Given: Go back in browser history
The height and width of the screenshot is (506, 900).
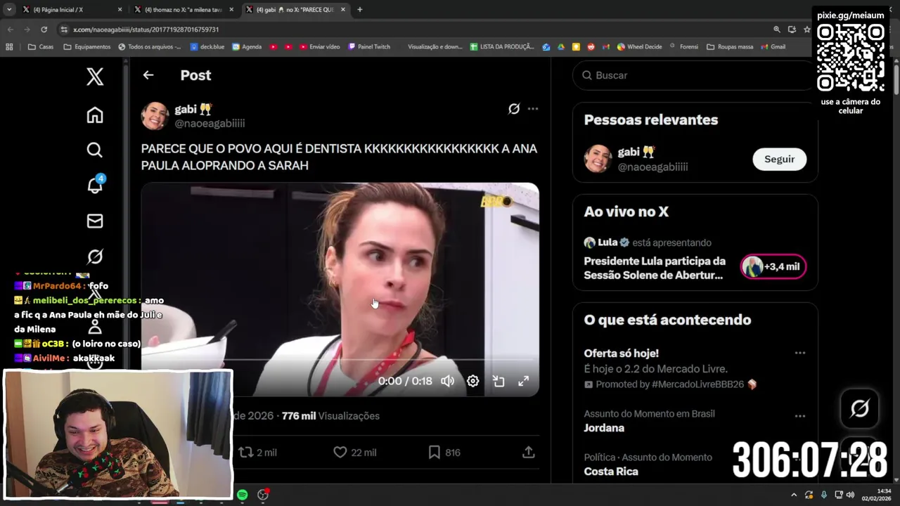Looking at the screenshot, I should click(10, 30).
